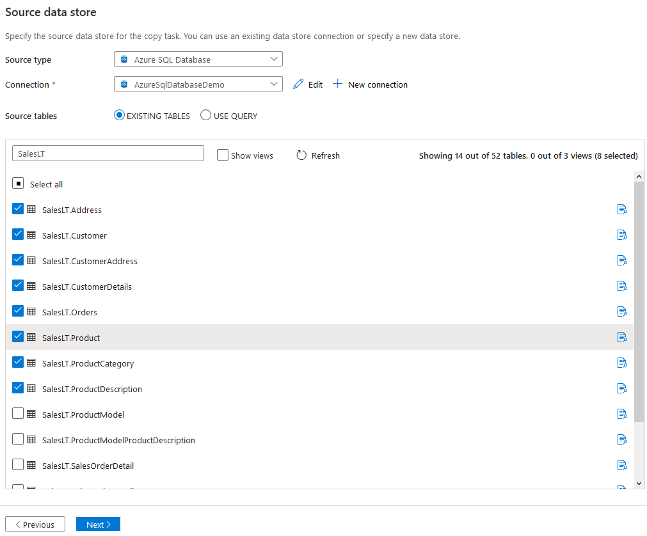Uncheck the SalesLT.Product table checkbox
This screenshot has height=536, width=647.
point(18,336)
